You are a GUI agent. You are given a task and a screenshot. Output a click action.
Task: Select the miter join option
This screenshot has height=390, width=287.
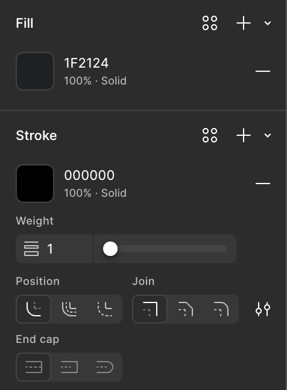click(150, 309)
